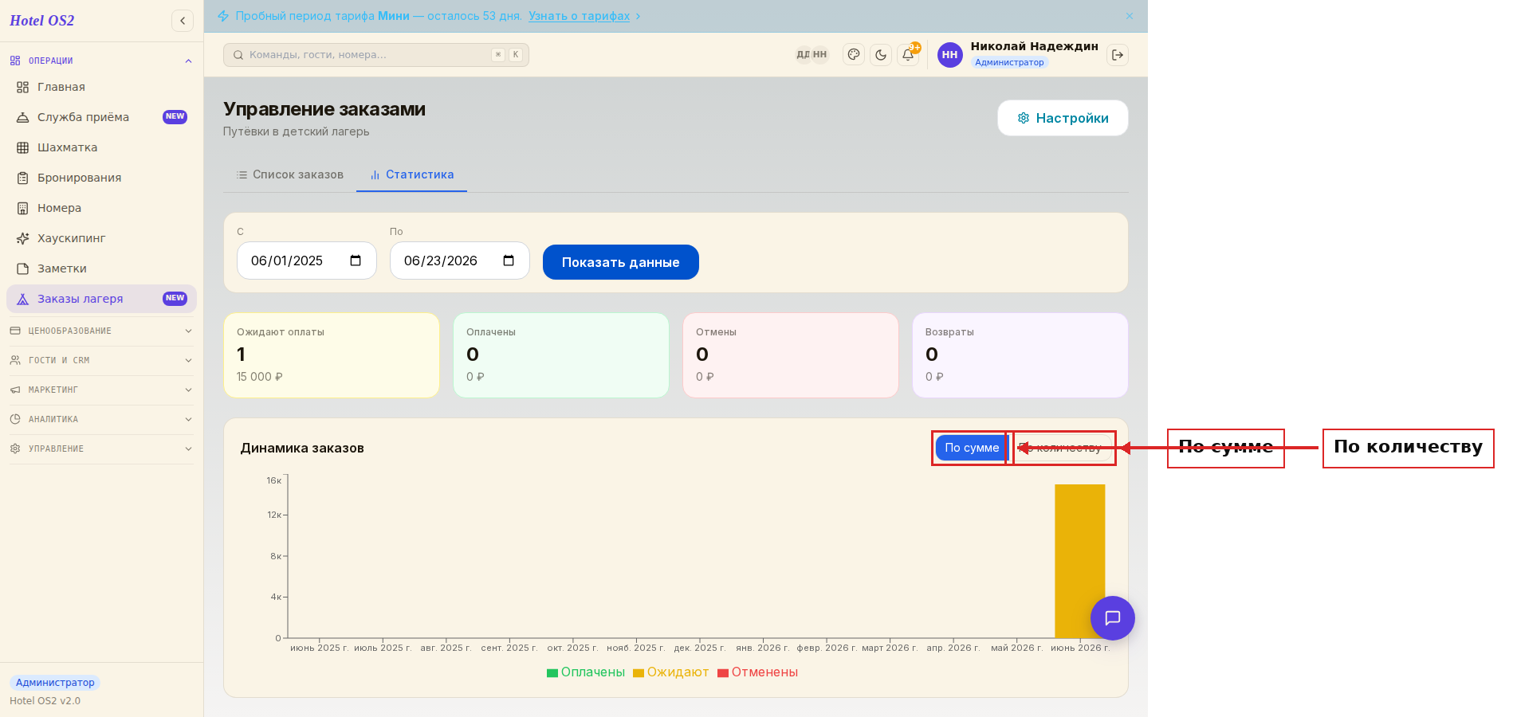Focus the commands and guests search field
Image resolution: width=1513 pixels, height=717 pixels.
(x=376, y=55)
